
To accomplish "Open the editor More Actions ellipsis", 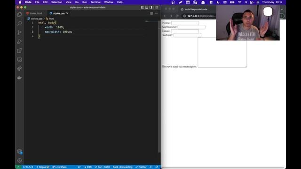I will [156, 13].
